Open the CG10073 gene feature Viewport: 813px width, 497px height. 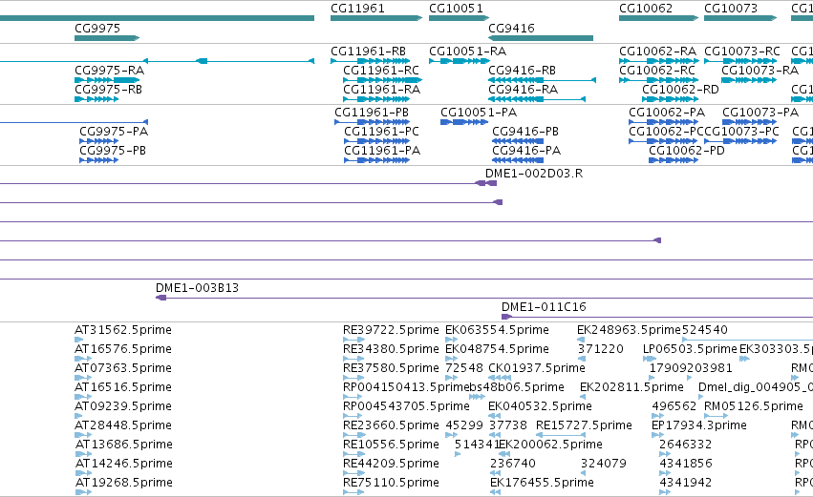740,18
